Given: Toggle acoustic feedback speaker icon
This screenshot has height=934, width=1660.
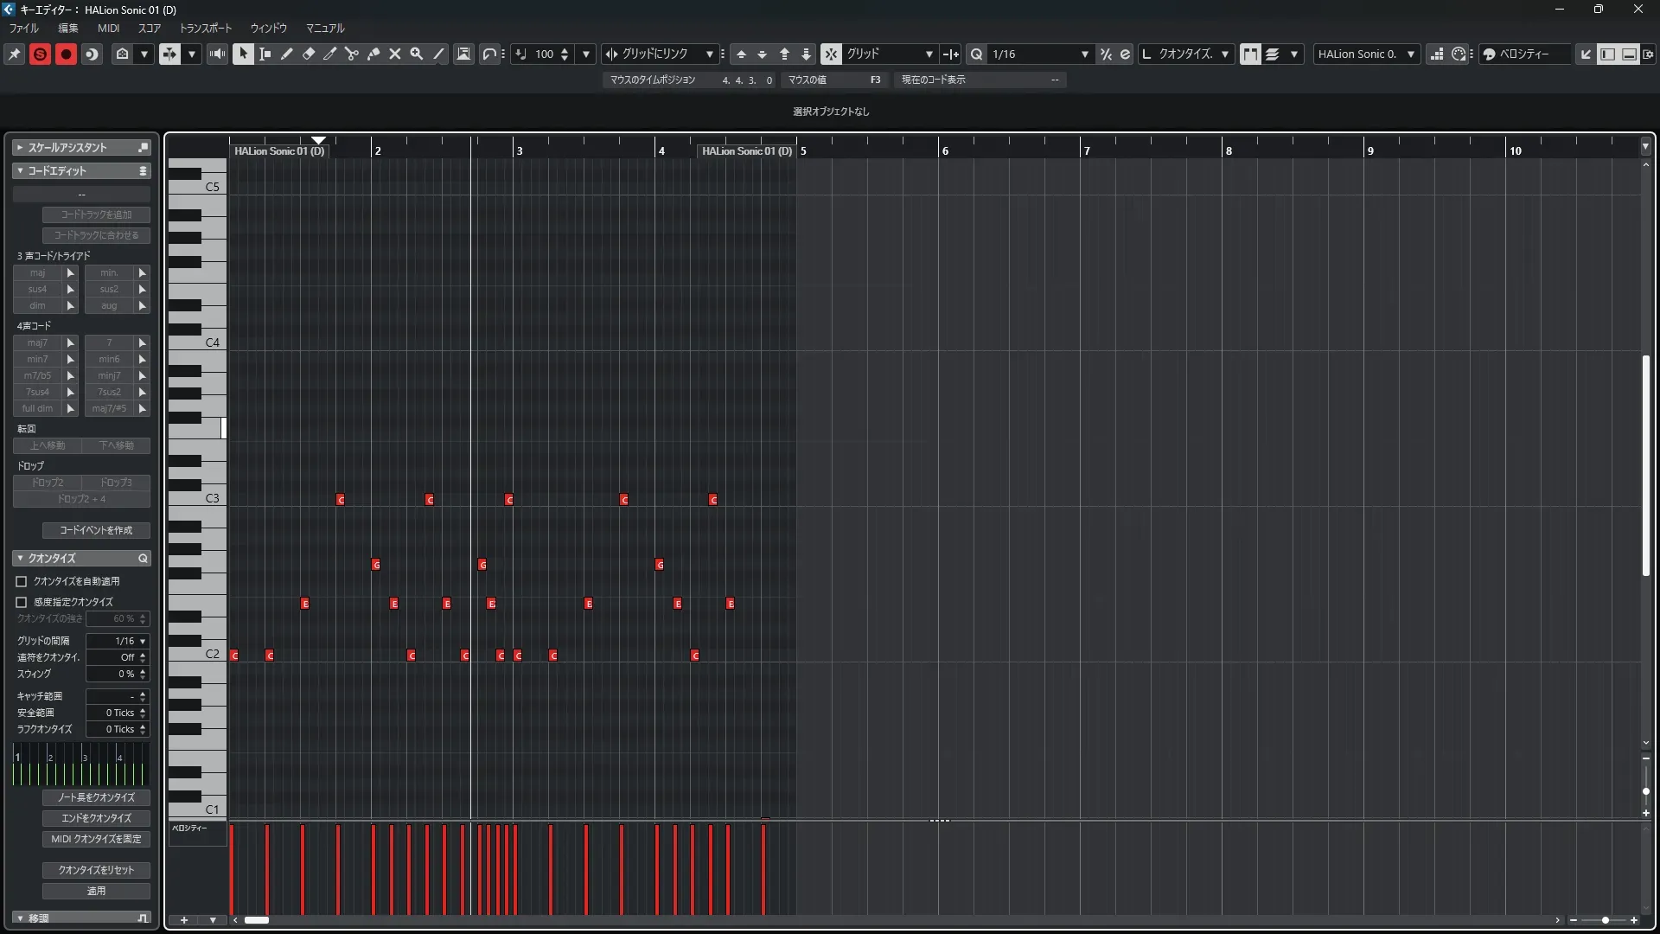Looking at the screenshot, I should click(217, 54).
